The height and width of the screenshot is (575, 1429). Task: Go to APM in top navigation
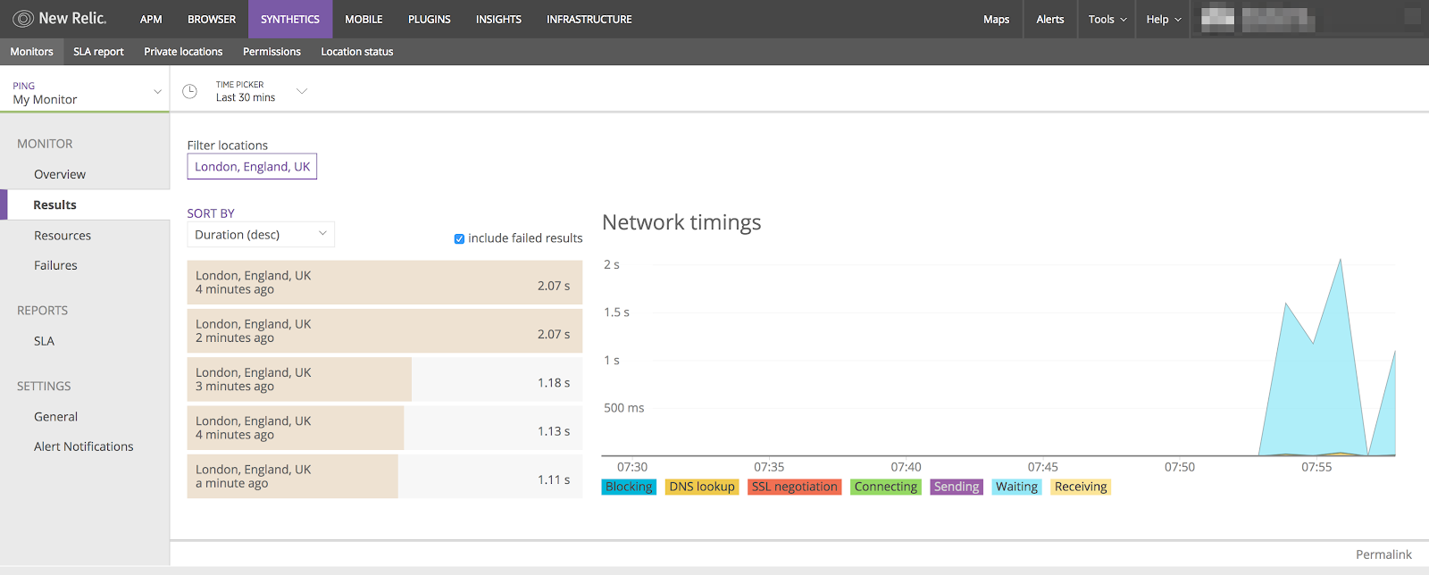151,19
